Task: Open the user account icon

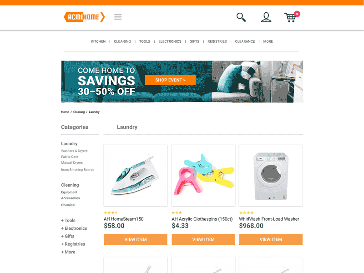Action: (x=266, y=17)
